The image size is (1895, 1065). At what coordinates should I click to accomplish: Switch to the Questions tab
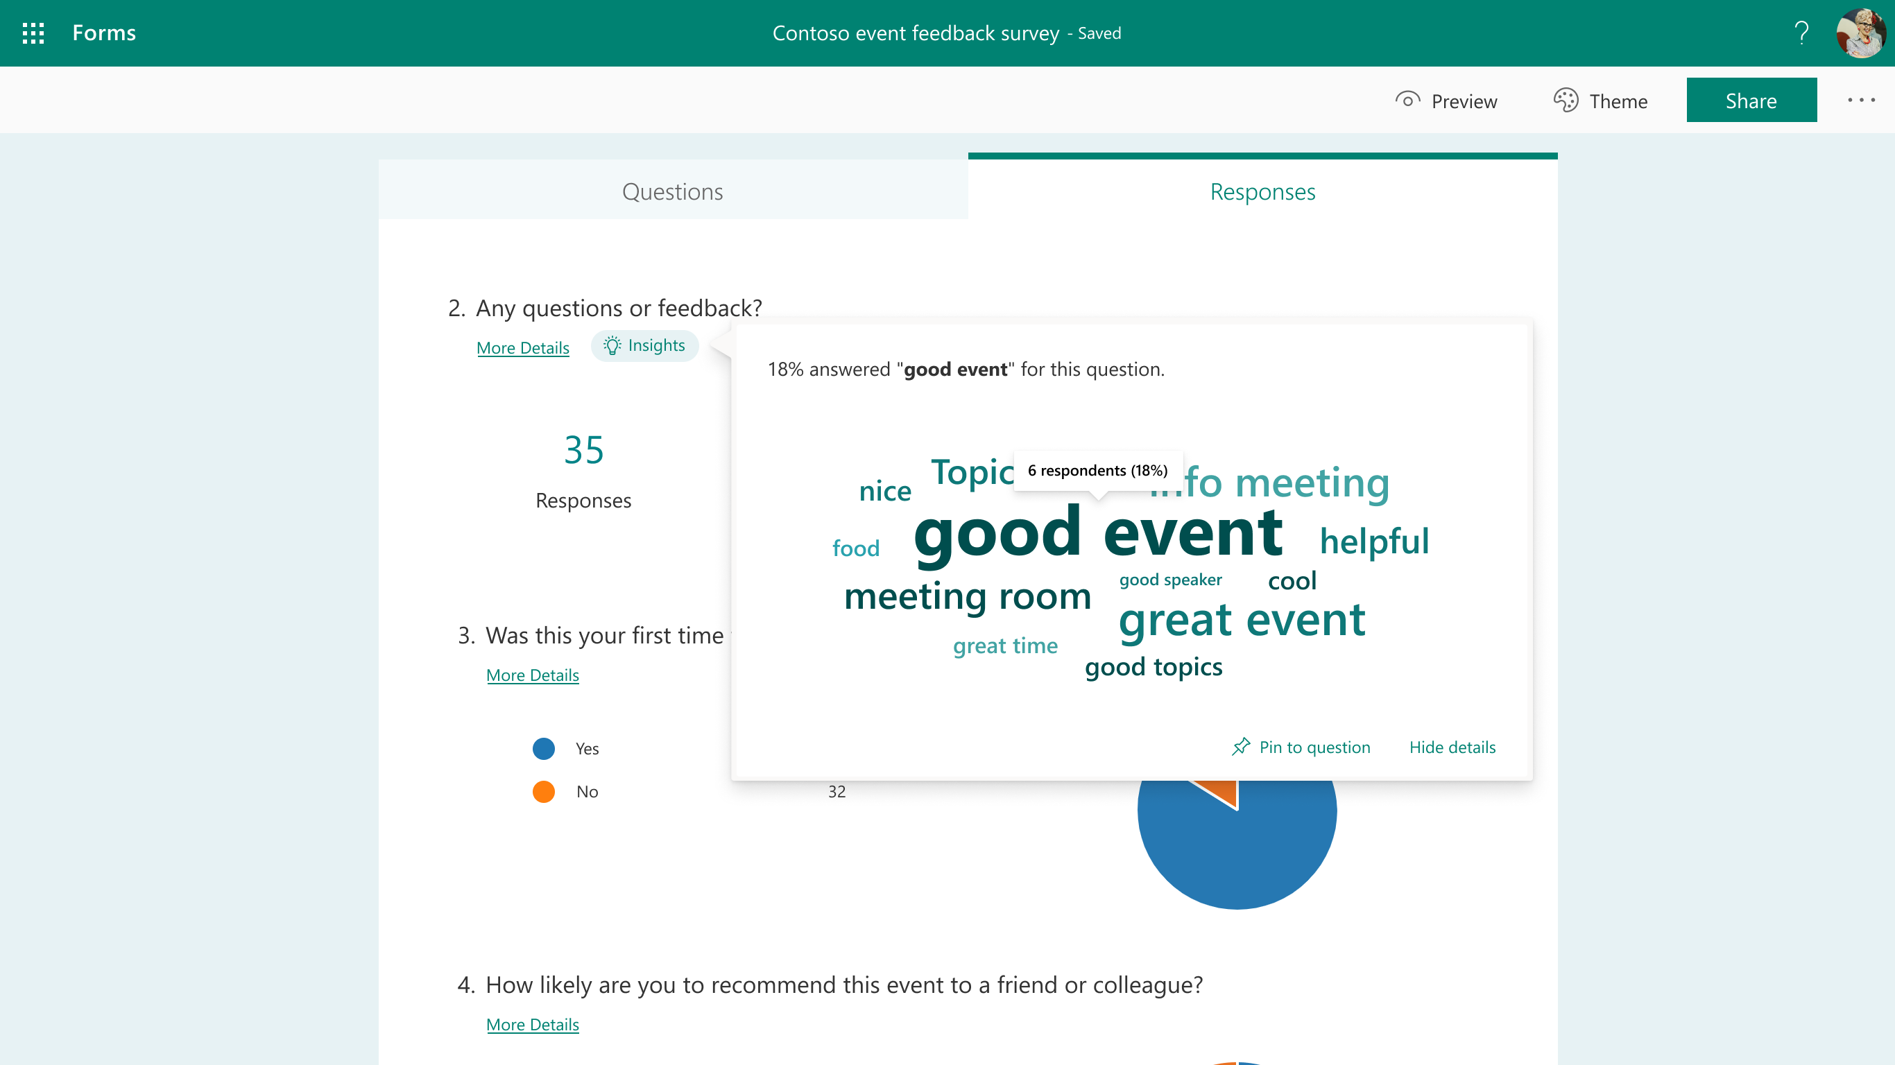[672, 191]
